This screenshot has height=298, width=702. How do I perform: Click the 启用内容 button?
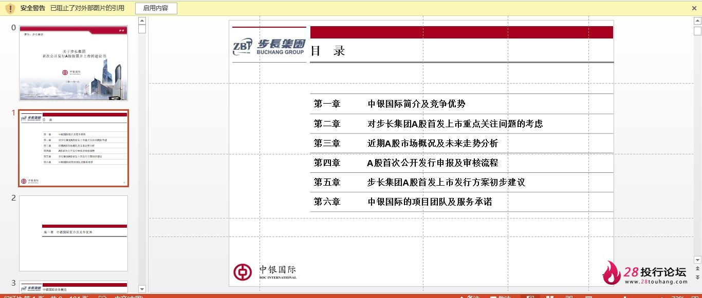pos(156,8)
